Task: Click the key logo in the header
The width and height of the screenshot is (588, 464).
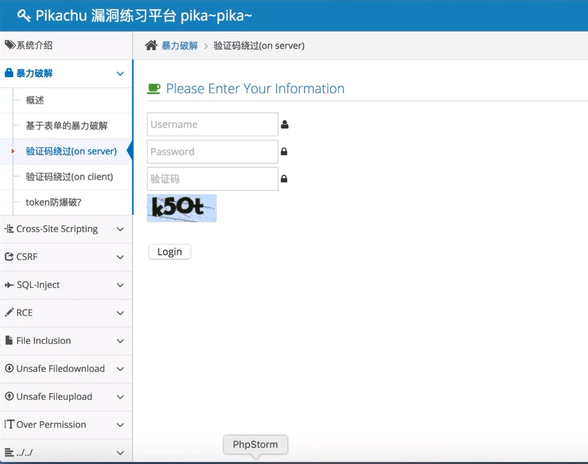Action: [x=24, y=16]
